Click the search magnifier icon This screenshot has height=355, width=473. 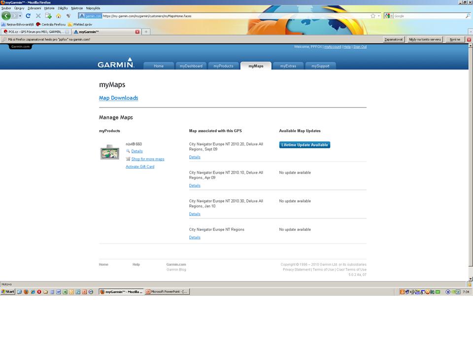tap(467, 16)
